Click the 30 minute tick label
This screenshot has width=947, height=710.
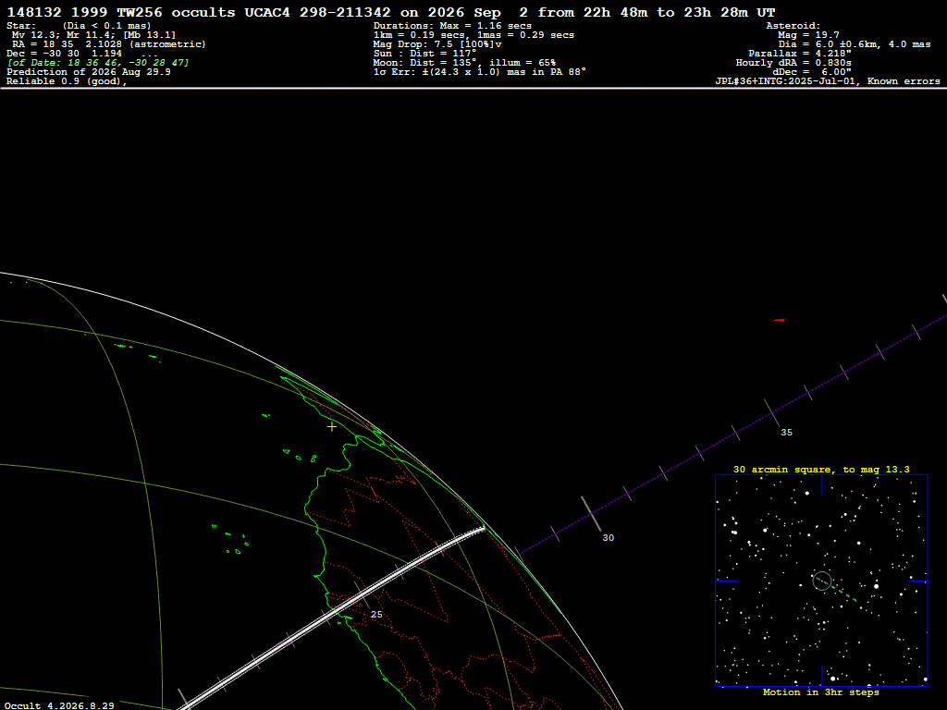(x=609, y=538)
